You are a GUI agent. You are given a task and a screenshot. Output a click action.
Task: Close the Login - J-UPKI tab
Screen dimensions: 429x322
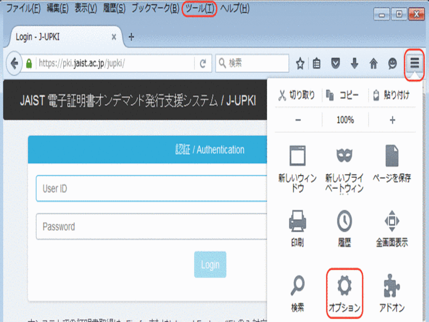point(114,37)
